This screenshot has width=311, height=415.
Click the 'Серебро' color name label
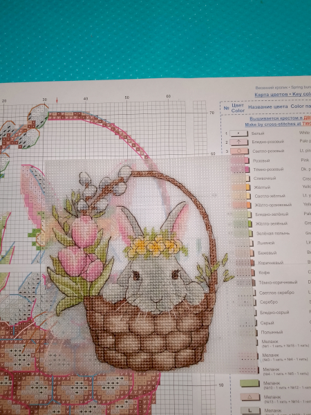click(x=269, y=302)
